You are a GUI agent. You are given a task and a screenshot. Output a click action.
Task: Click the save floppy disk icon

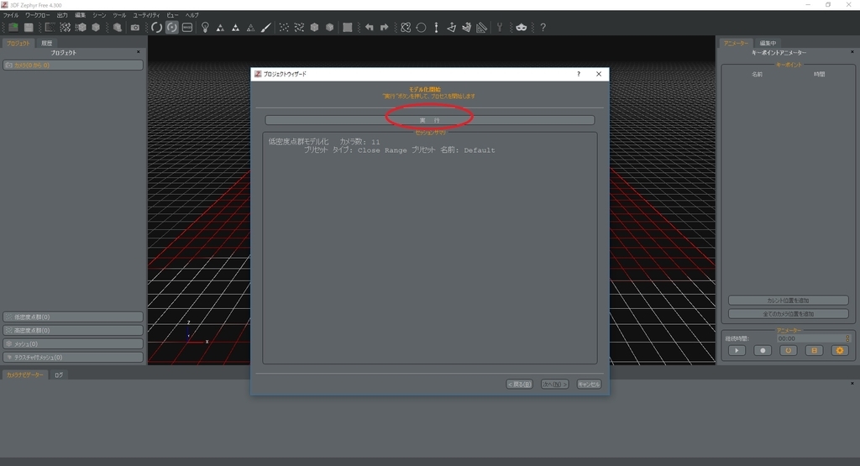[x=29, y=28]
